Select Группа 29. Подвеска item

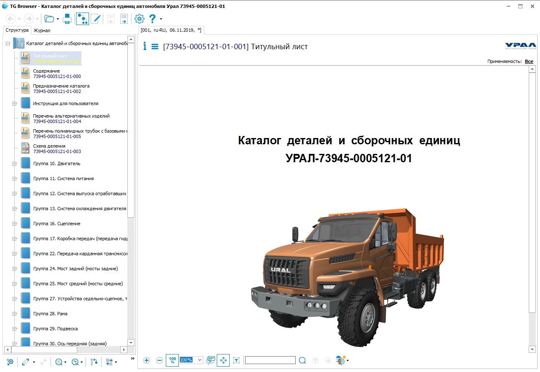[56, 329]
